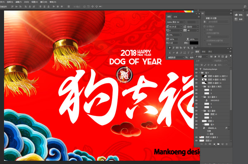This screenshot has height=164, width=248.
Task: Toggle the drop shadow effect eye icon
Action: pos(208,134)
